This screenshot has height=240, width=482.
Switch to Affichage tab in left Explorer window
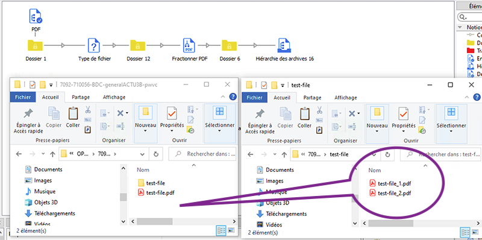point(114,97)
